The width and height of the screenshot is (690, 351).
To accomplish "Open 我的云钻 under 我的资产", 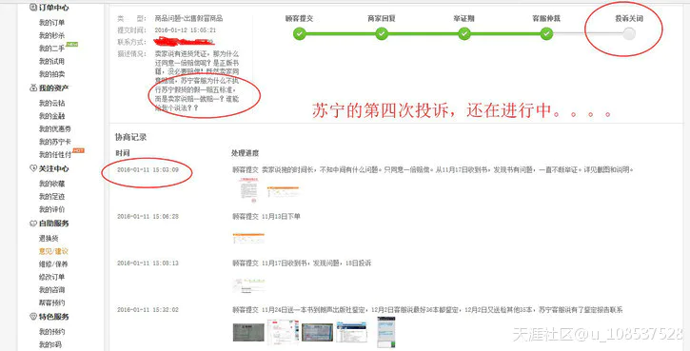I will 52,103.
